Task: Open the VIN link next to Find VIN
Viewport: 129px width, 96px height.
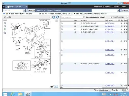Action: pos(45,11)
